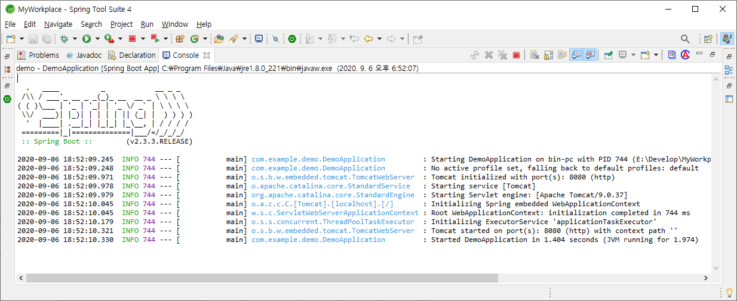Click 'org.apache.catalina.core.StandardEngine' logger text
737x301 pixels.
click(x=333, y=195)
